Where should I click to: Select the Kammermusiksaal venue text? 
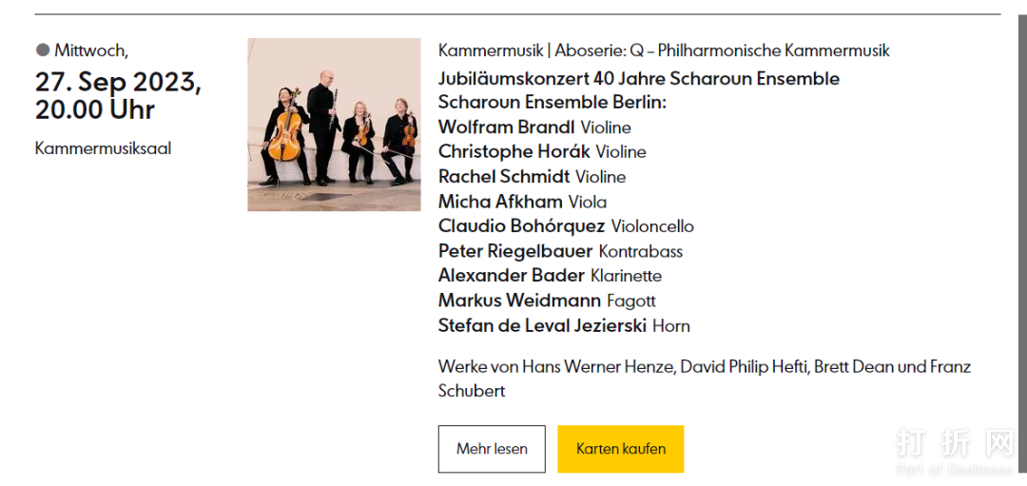[x=103, y=148]
